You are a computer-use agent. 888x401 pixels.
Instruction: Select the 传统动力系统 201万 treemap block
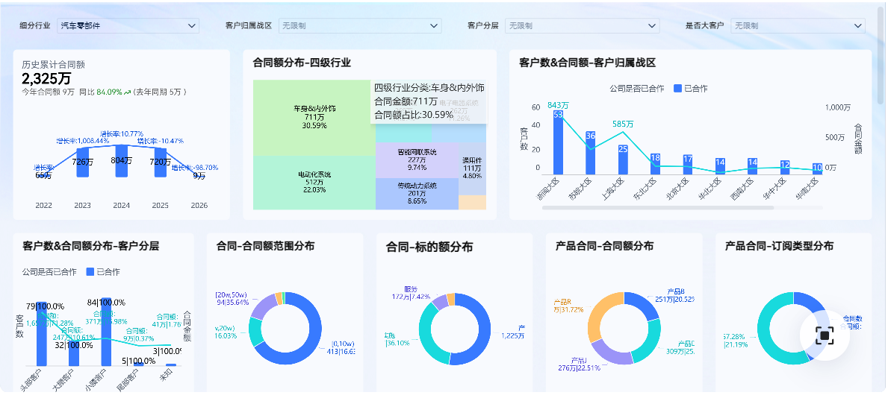pyautogui.click(x=417, y=194)
